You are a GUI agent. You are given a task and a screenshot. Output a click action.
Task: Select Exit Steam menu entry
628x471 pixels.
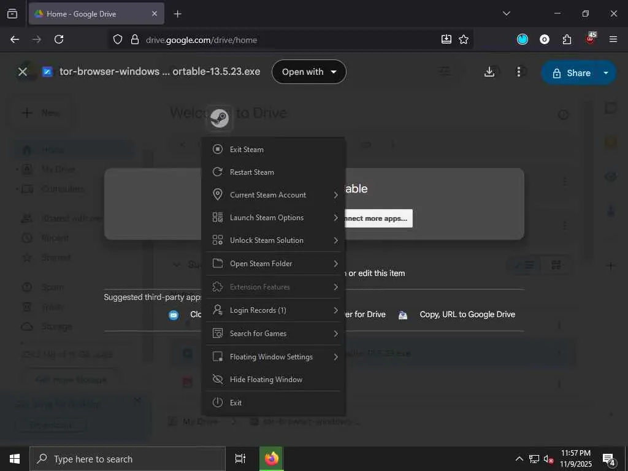[x=273, y=150]
